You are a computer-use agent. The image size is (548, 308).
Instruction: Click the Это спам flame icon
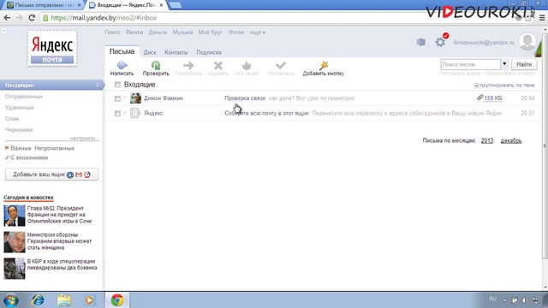click(x=247, y=65)
